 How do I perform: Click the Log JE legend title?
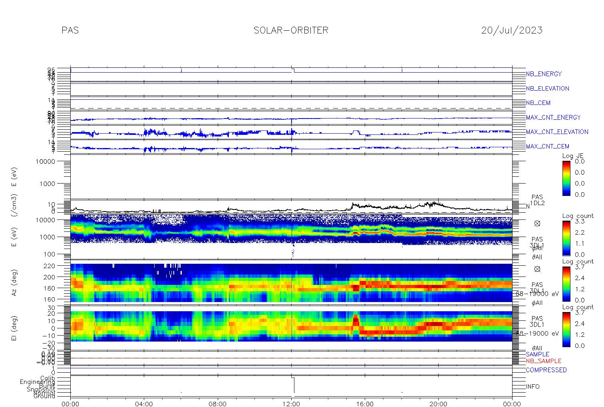[x=573, y=156]
